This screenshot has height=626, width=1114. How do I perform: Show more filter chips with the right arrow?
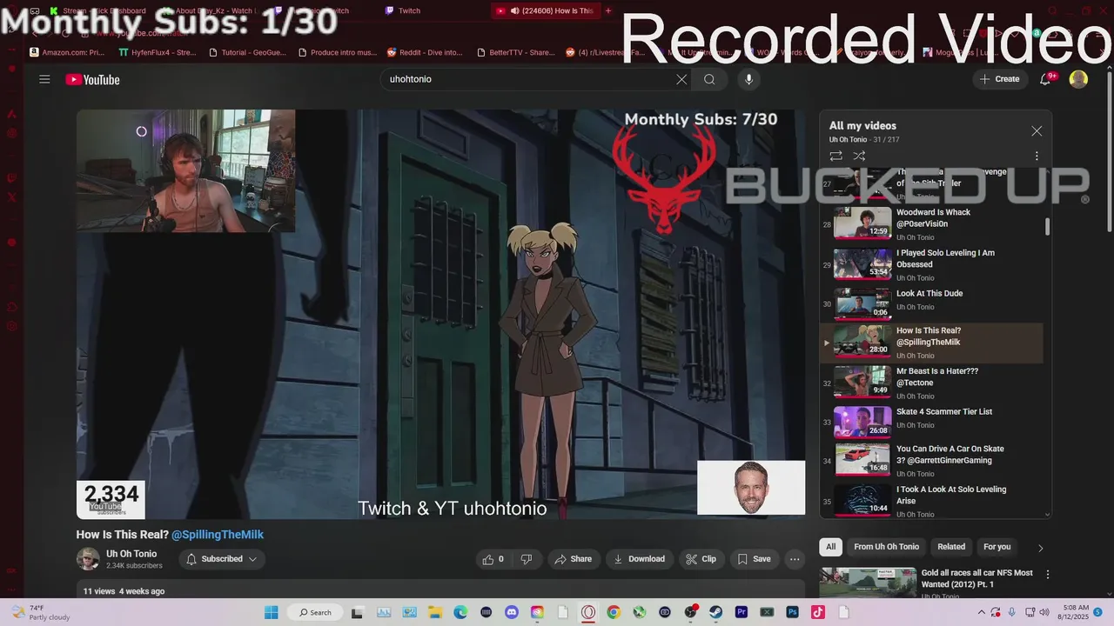(x=1040, y=548)
